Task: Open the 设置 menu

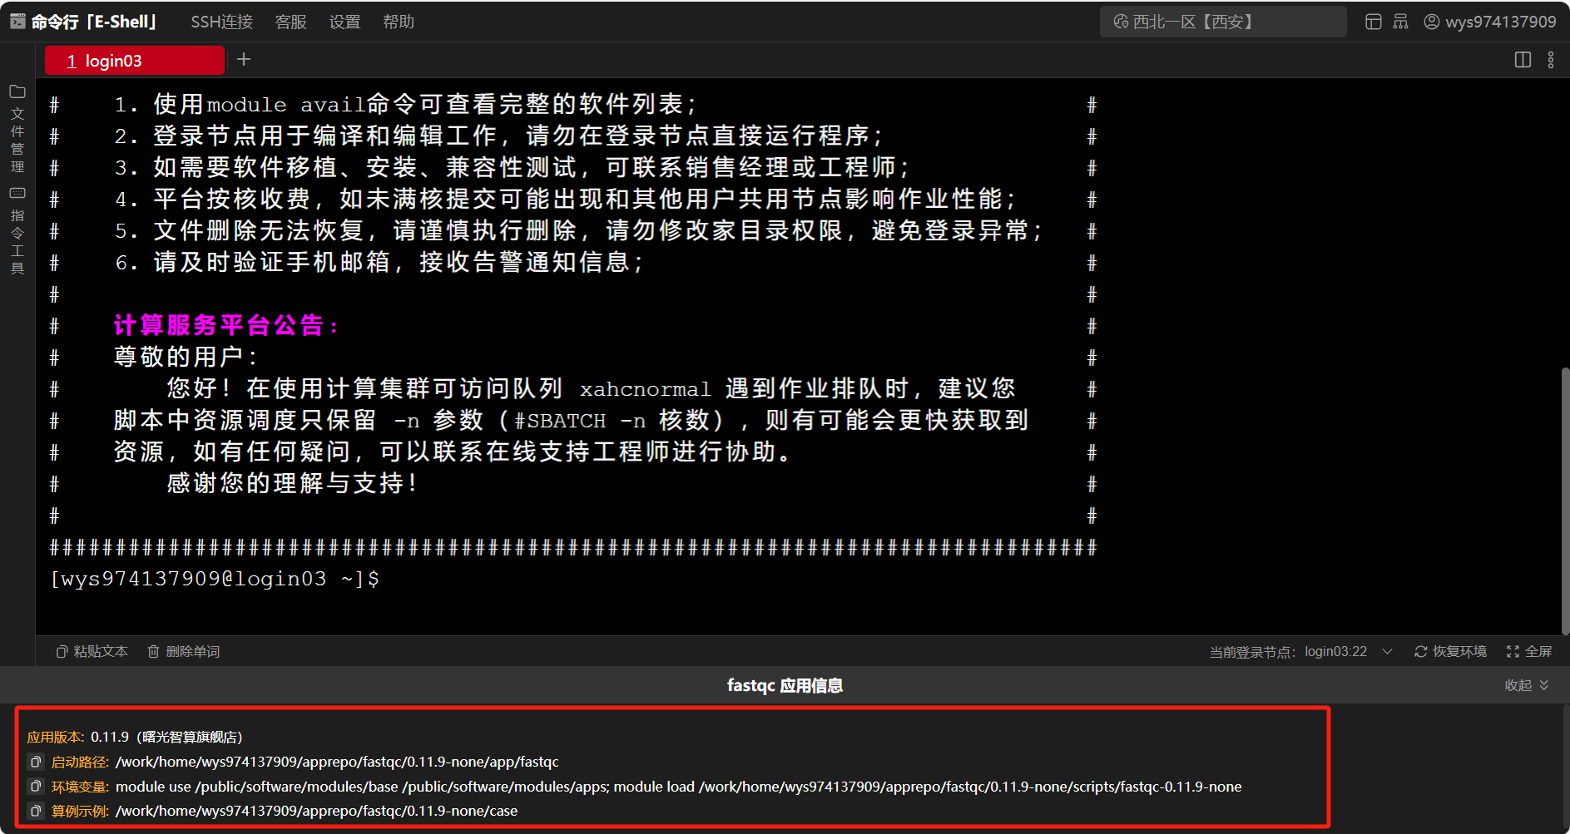Action: (x=344, y=22)
